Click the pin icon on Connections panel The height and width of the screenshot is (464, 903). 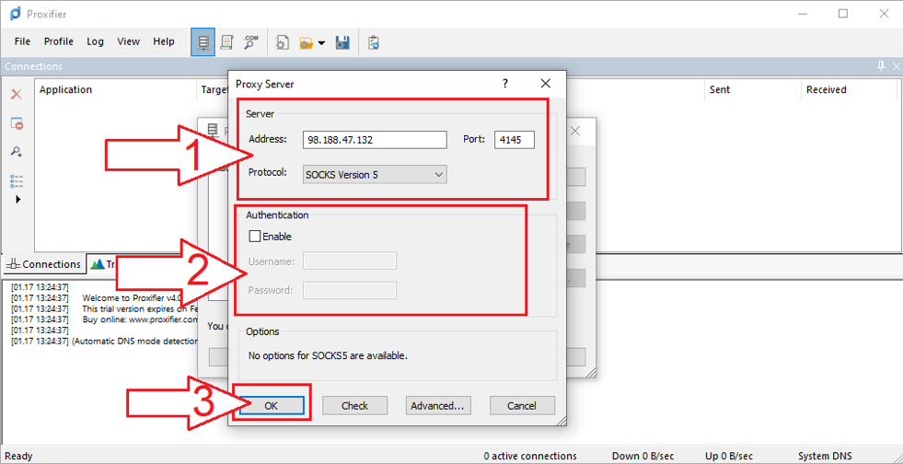(881, 66)
